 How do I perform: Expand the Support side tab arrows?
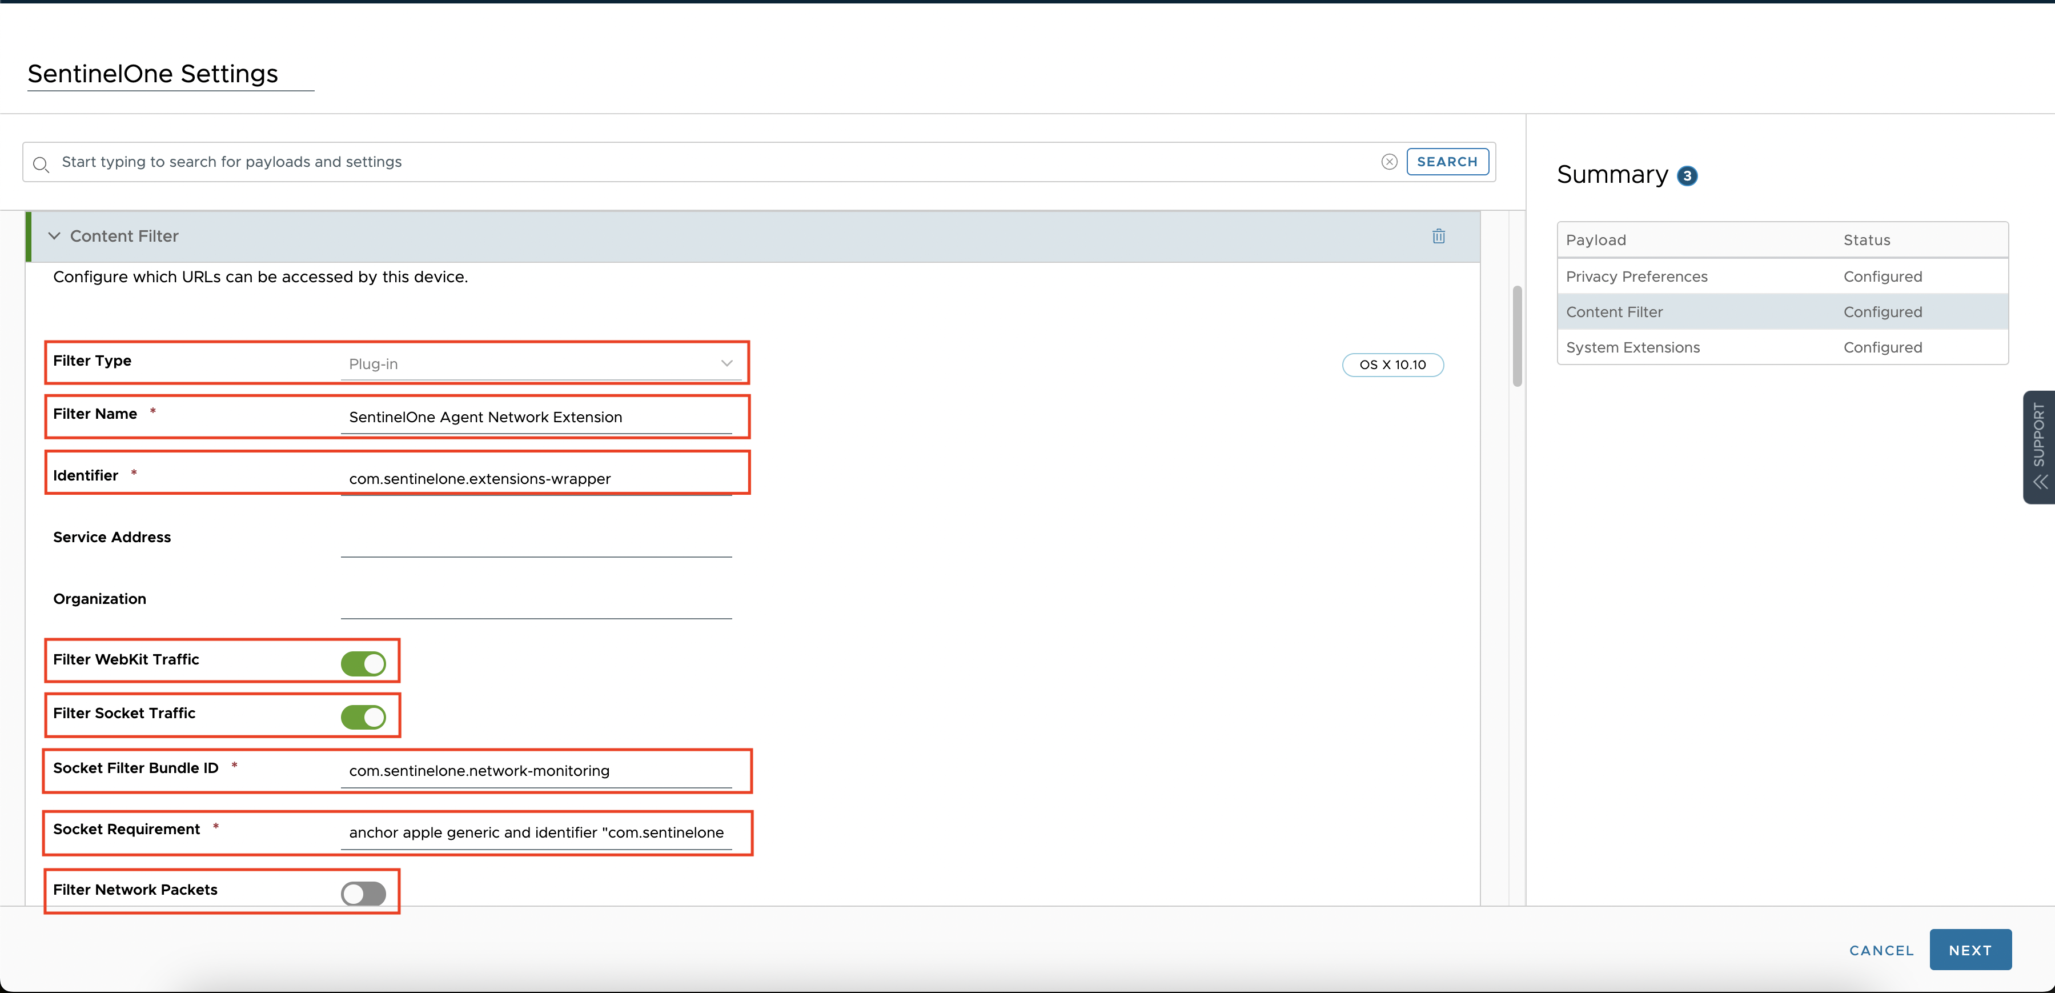click(x=2040, y=481)
